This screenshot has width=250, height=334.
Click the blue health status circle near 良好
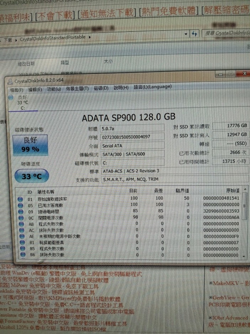[11, 98]
